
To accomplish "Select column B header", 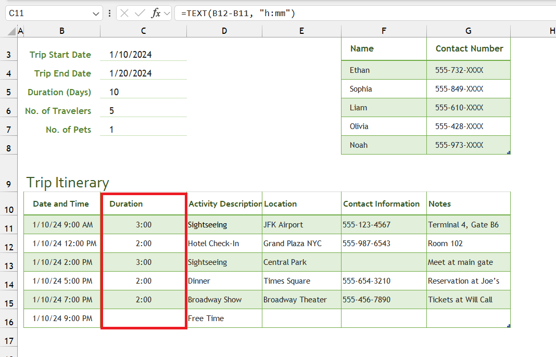I will [62, 31].
